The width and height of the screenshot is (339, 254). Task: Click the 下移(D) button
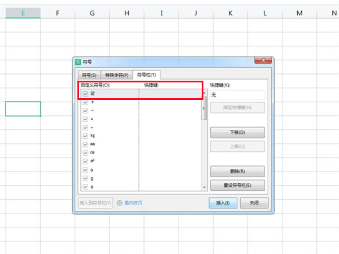tap(237, 132)
